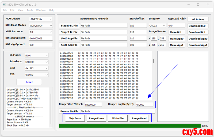Click the All In One button
This screenshot has height=137, width=214.
[x=198, y=19]
